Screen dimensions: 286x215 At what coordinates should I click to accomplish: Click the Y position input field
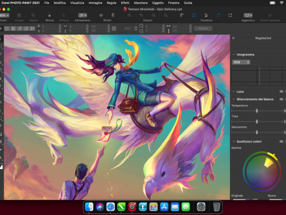click(50, 31)
